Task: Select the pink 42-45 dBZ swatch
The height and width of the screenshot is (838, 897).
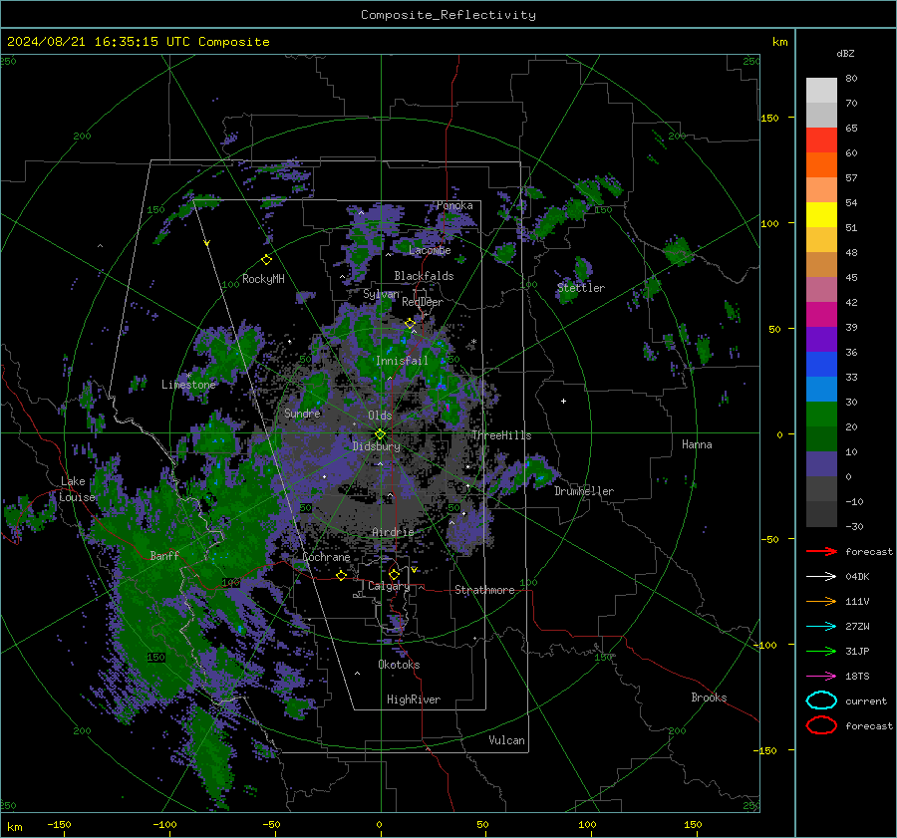Action: click(x=821, y=290)
